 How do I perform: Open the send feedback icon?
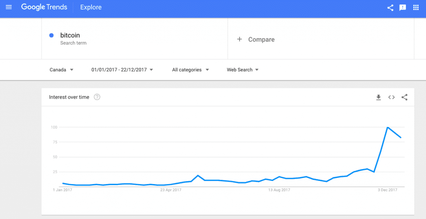pyautogui.click(x=403, y=7)
